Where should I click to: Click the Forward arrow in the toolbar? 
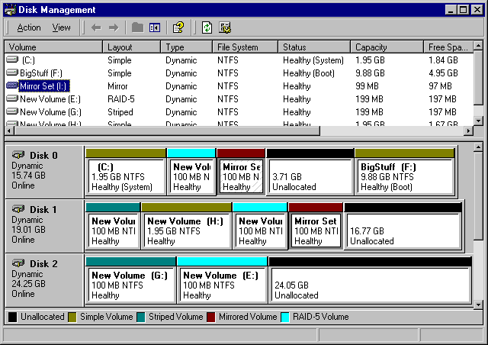[x=114, y=27]
